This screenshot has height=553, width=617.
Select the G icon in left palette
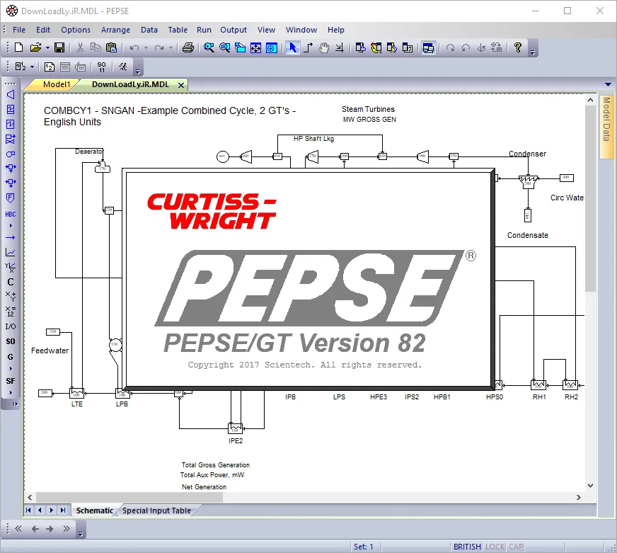[11, 357]
